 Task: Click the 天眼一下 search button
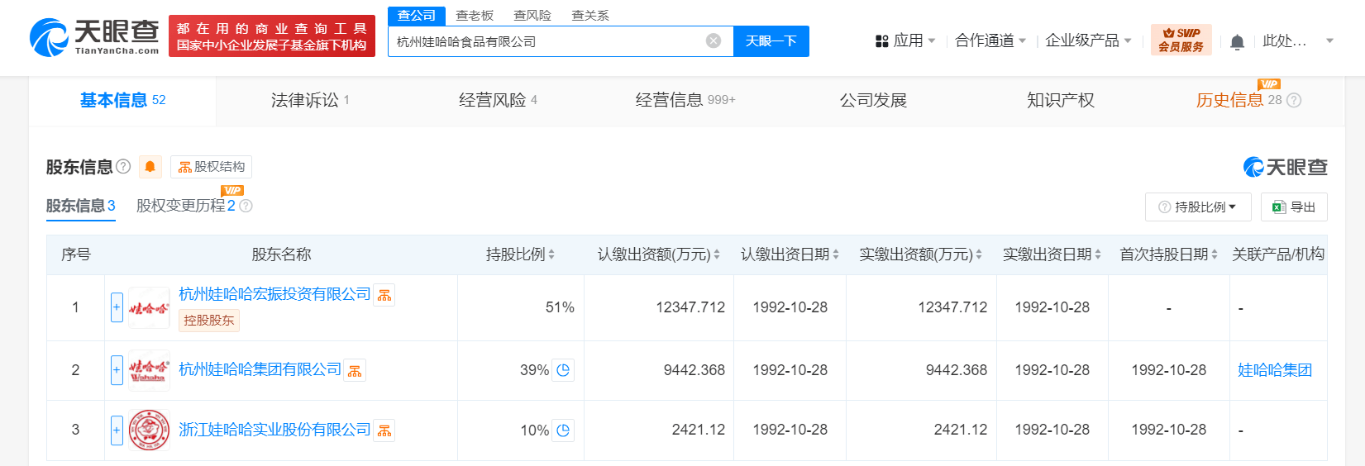[x=771, y=41]
